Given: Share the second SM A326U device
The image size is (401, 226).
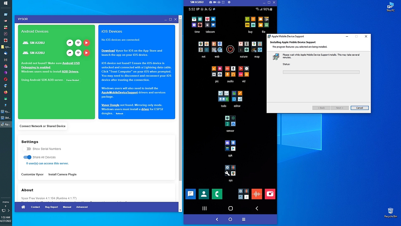Looking at the screenshot, I should 70,53.
